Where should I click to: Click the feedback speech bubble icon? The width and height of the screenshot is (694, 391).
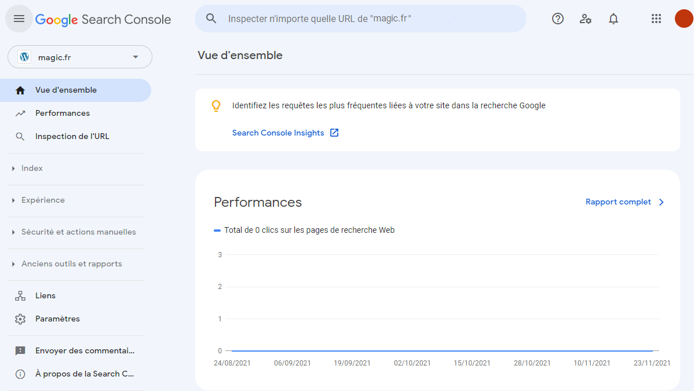pyautogui.click(x=20, y=351)
